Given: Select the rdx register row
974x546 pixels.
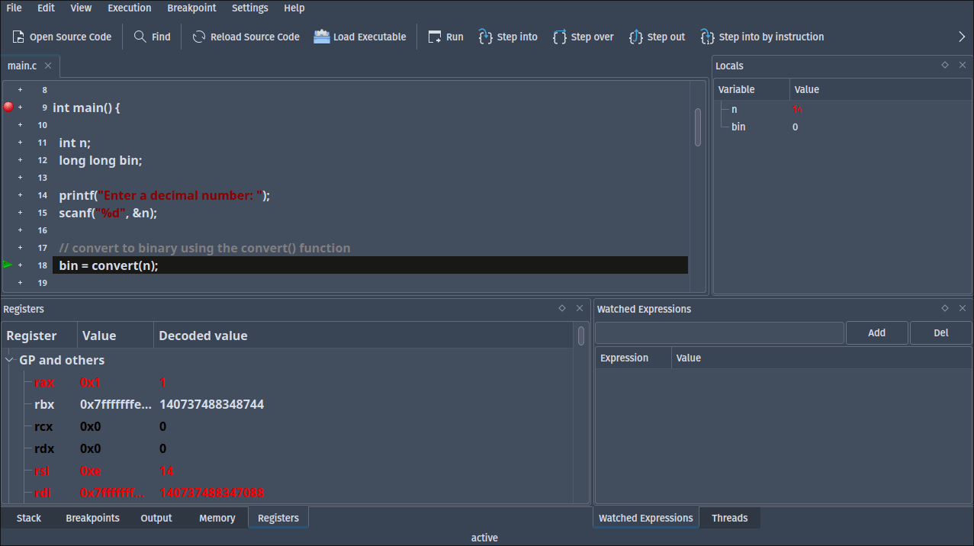Looking at the screenshot, I should click(287, 448).
